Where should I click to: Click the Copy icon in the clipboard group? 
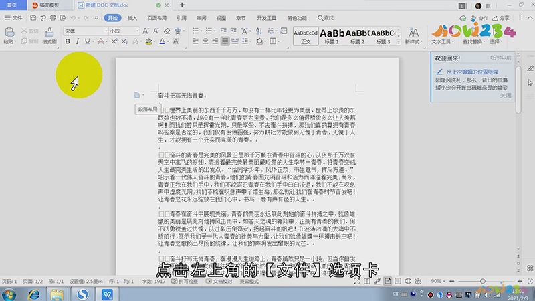pos(24,41)
